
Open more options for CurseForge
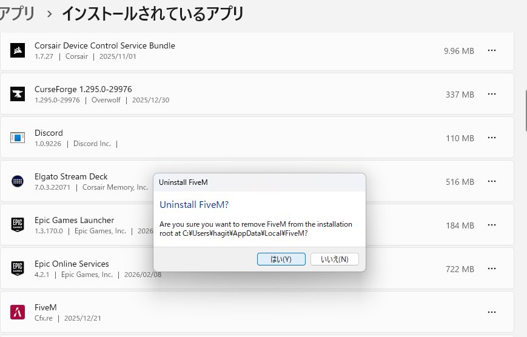pos(492,94)
